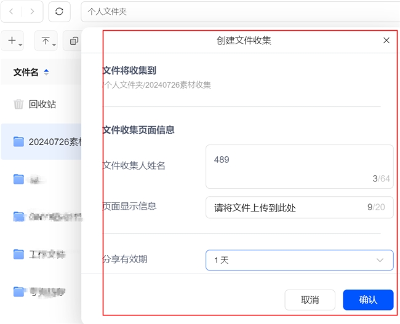Click the recycle bin trash icon
Screen dimensions: 400x324
click(18, 105)
